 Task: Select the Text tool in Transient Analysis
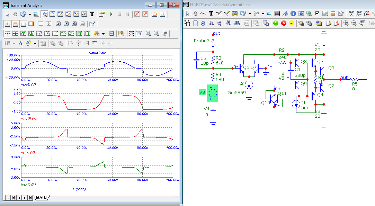92,14
